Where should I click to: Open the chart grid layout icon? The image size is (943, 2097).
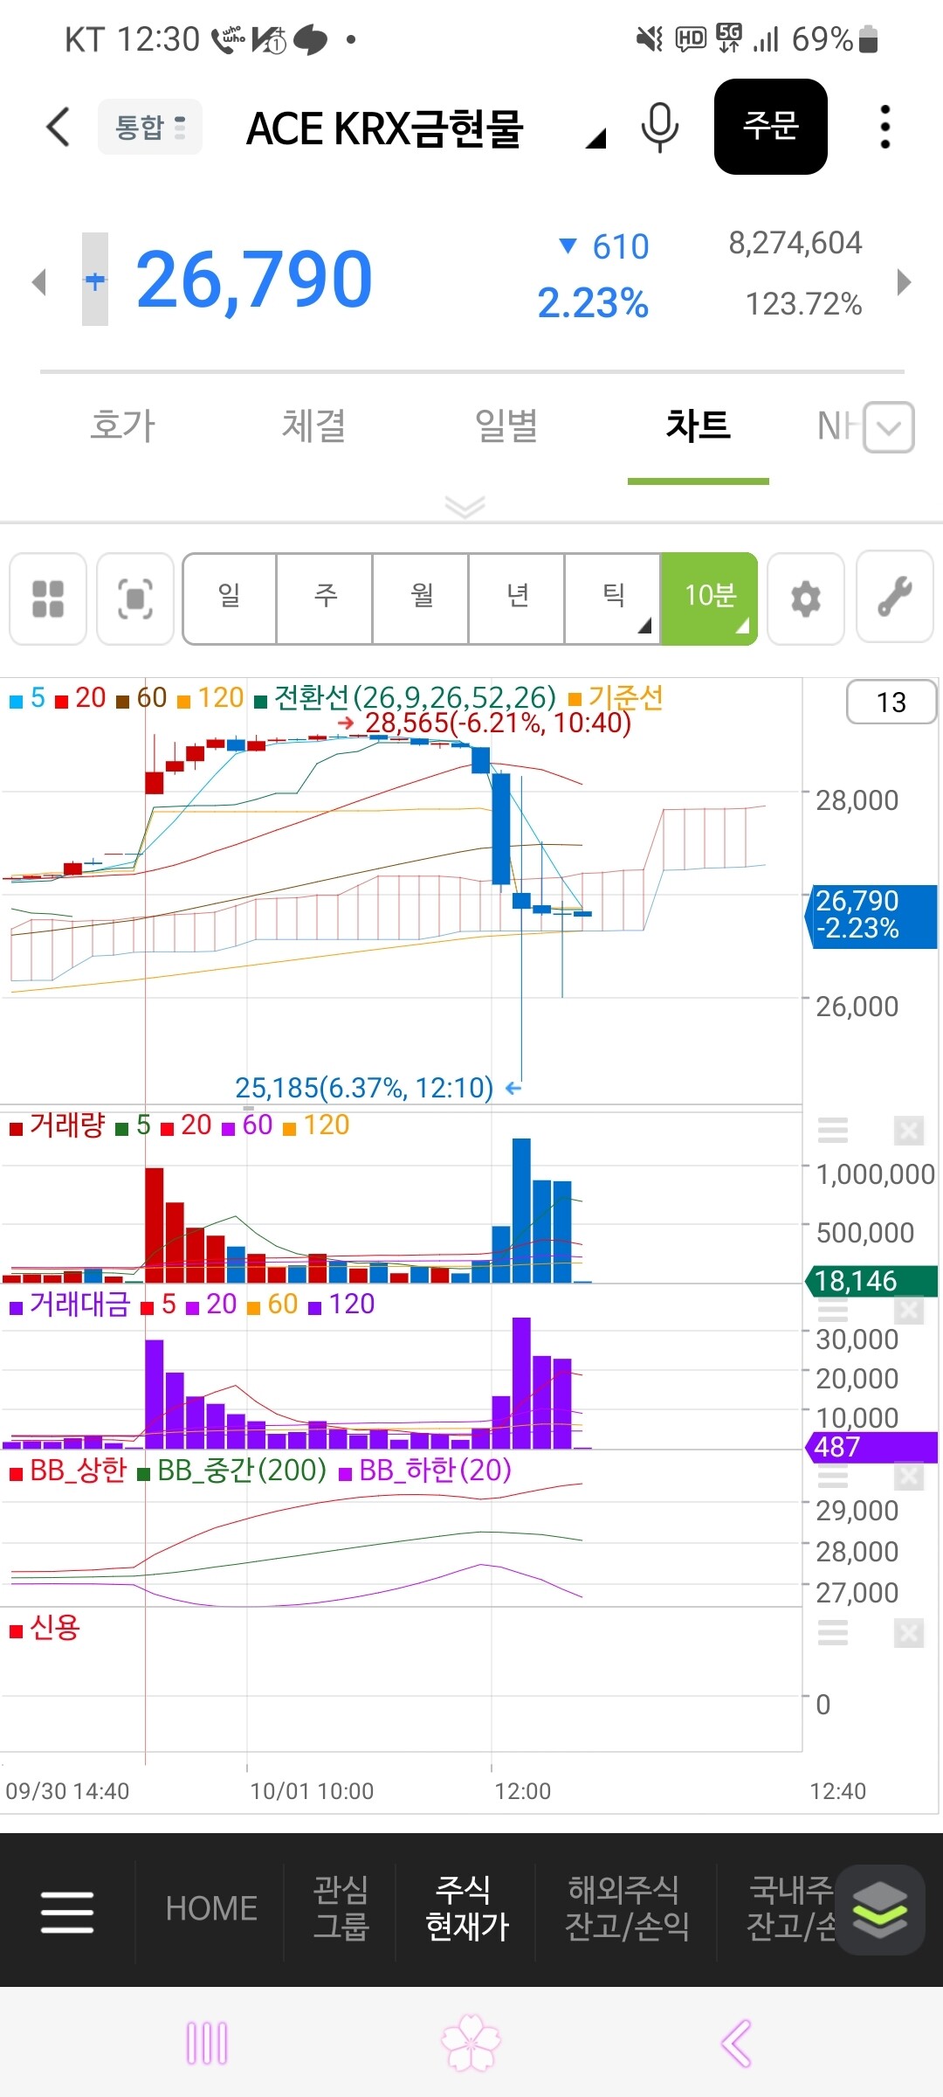coord(48,599)
